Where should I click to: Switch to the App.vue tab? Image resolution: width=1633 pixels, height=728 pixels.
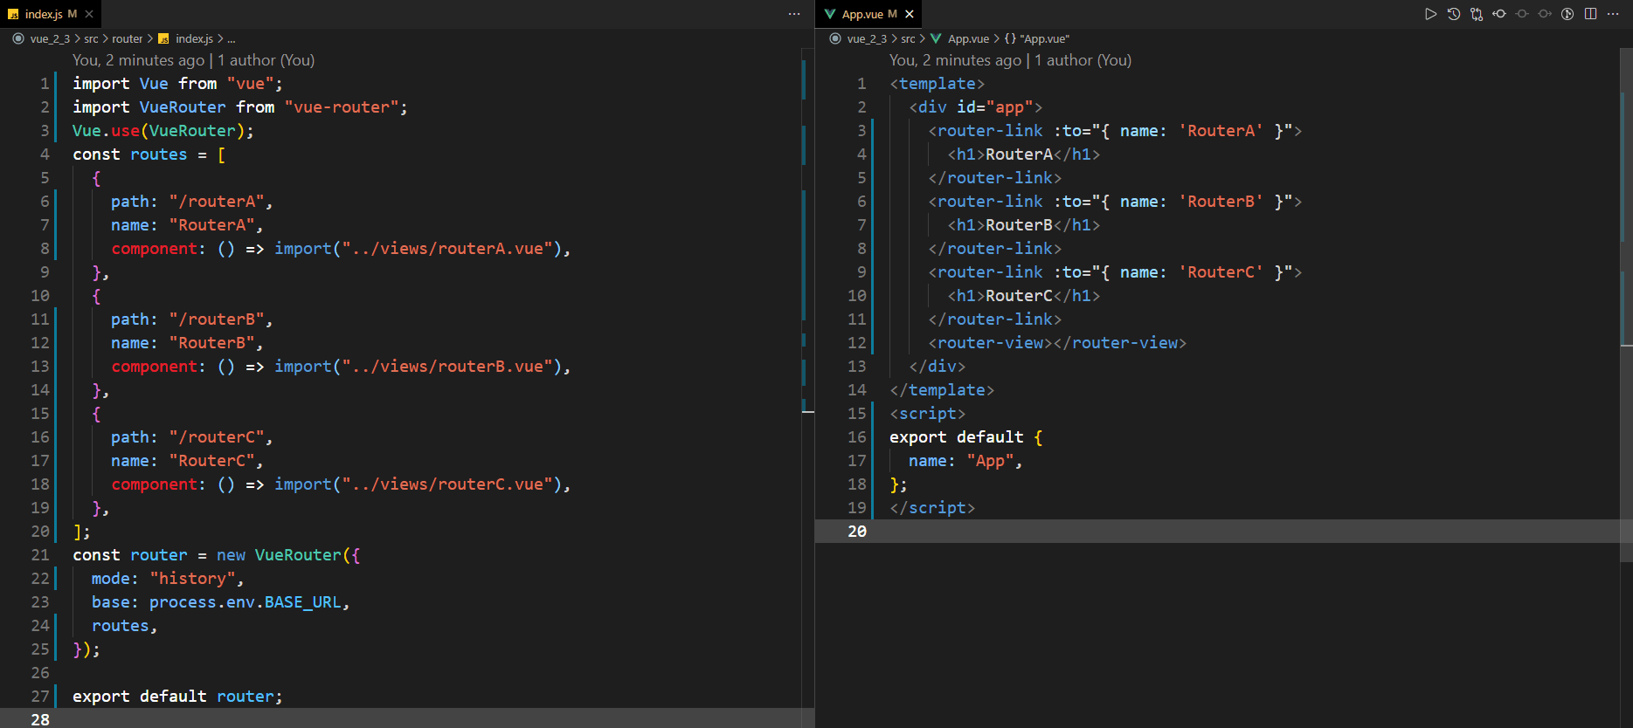(x=868, y=14)
